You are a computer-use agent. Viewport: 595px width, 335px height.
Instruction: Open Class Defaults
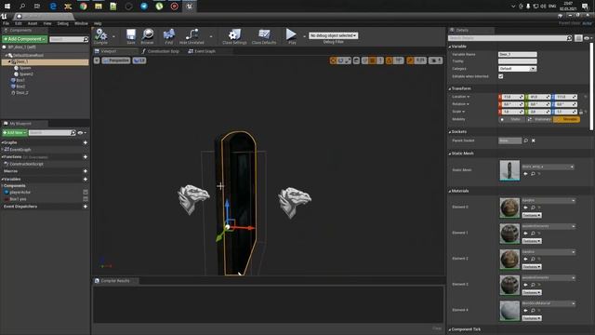[x=264, y=35]
